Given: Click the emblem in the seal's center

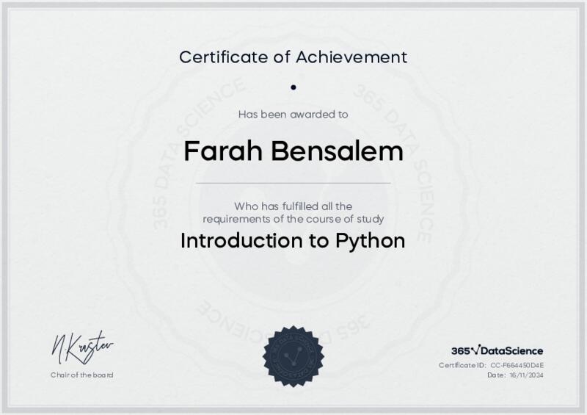Looking at the screenshot, I should tap(293, 356).
